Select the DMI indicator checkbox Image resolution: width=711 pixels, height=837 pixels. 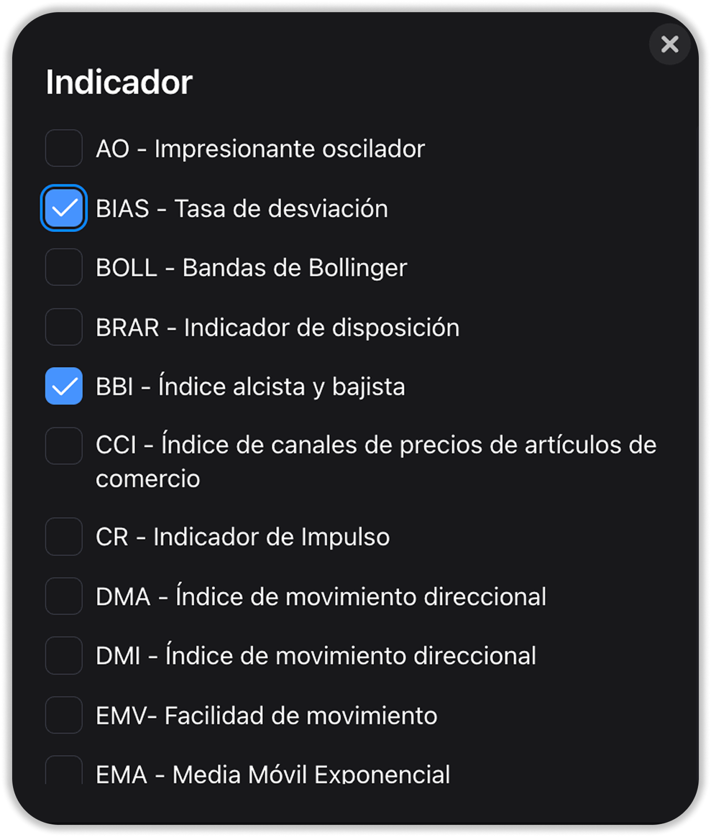[x=64, y=655]
